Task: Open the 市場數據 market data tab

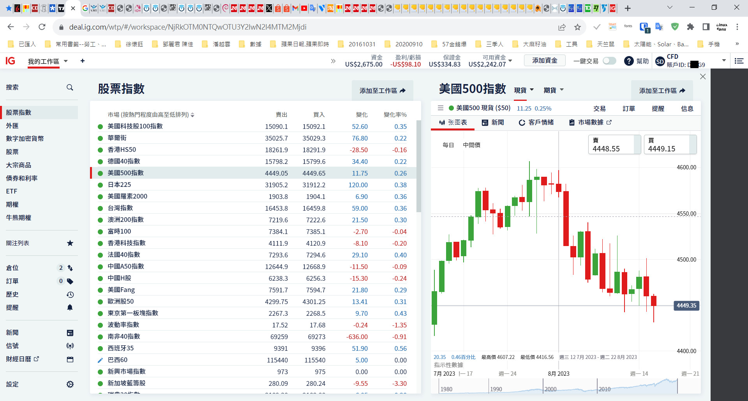Action: (590, 123)
